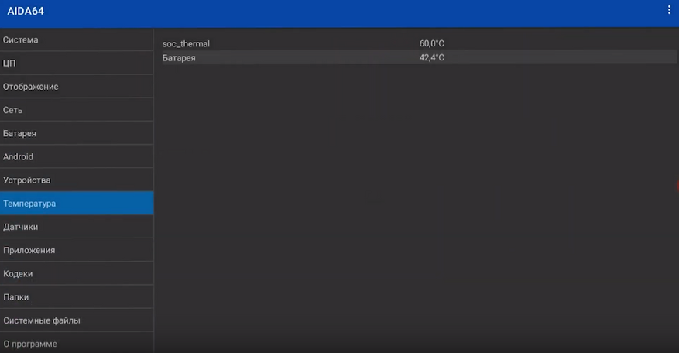
Task: Open the three-dot overflow menu
Action: tap(669, 10)
